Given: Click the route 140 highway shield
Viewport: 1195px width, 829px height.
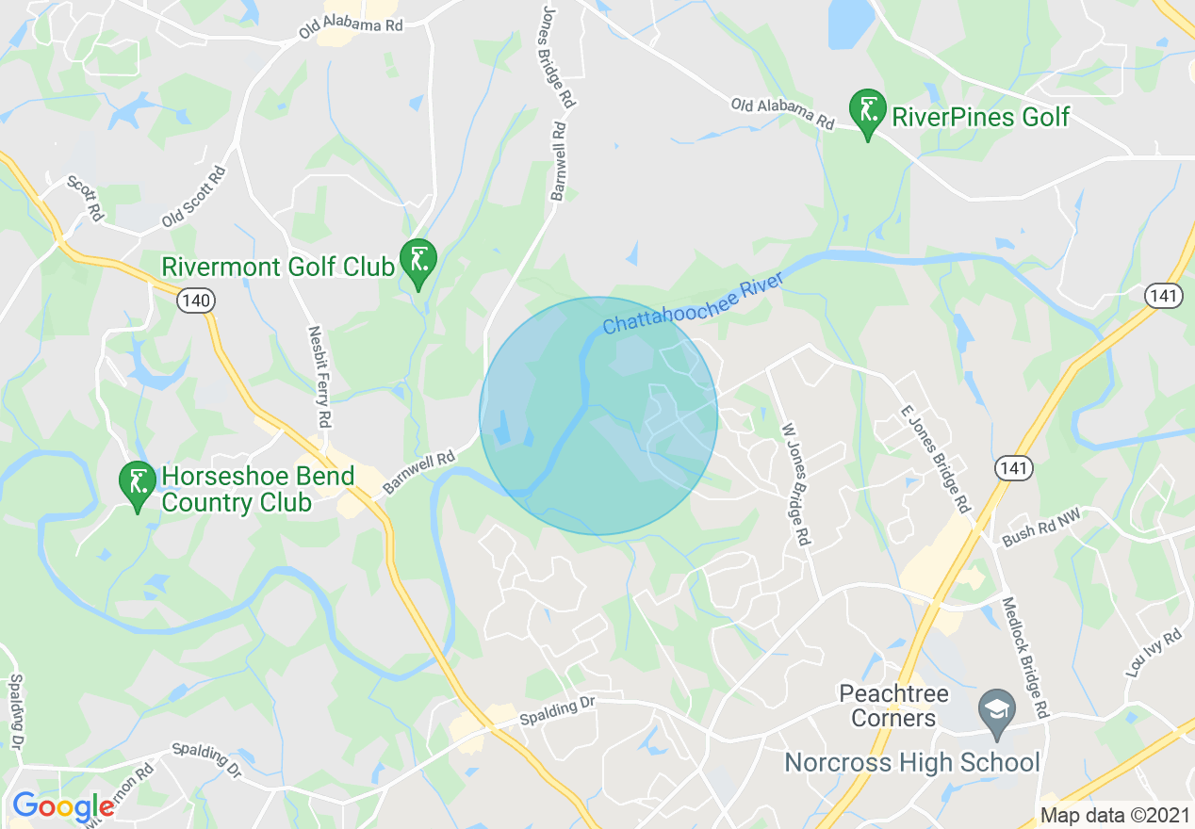Looking at the screenshot, I should pyautogui.click(x=196, y=301).
